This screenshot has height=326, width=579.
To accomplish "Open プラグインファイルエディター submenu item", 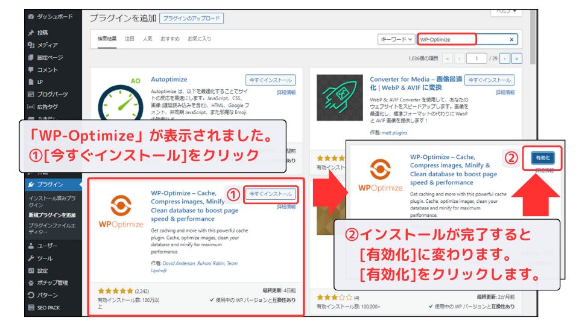I will click(x=52, y=228).
